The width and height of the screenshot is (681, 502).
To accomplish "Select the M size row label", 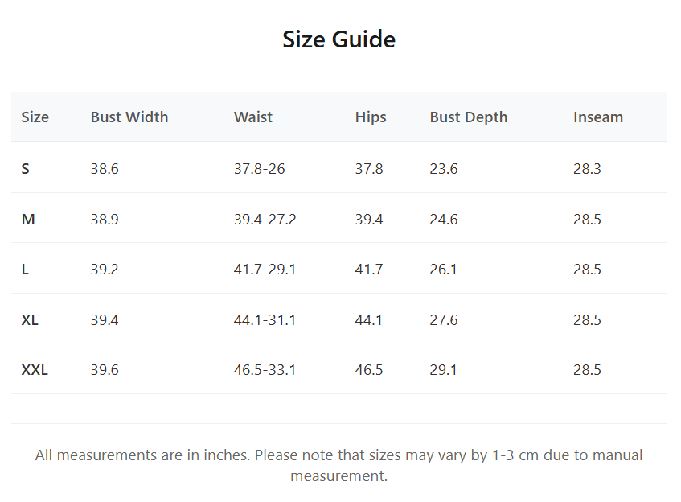I will [28, 219].
